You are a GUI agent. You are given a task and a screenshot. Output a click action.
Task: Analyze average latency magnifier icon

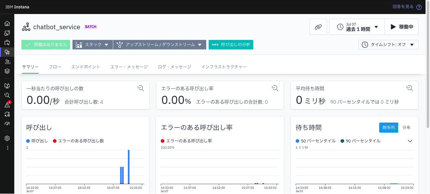(x=410, y=88)
